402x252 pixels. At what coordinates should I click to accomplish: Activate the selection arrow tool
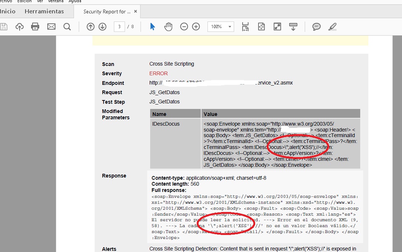point(152,27)
